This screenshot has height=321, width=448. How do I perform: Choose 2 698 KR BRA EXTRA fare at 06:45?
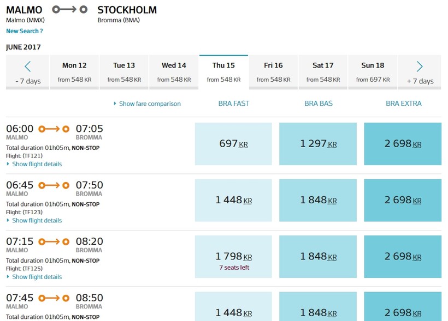tap(403, 200)
